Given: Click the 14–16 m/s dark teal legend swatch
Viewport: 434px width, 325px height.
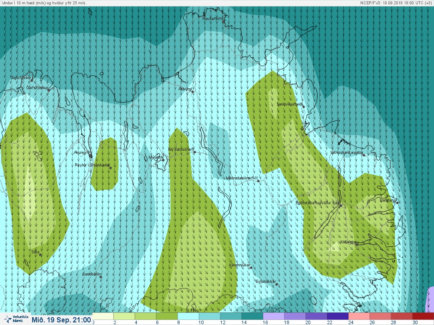Looking at the screenshot, I should (x=252, y=316).
